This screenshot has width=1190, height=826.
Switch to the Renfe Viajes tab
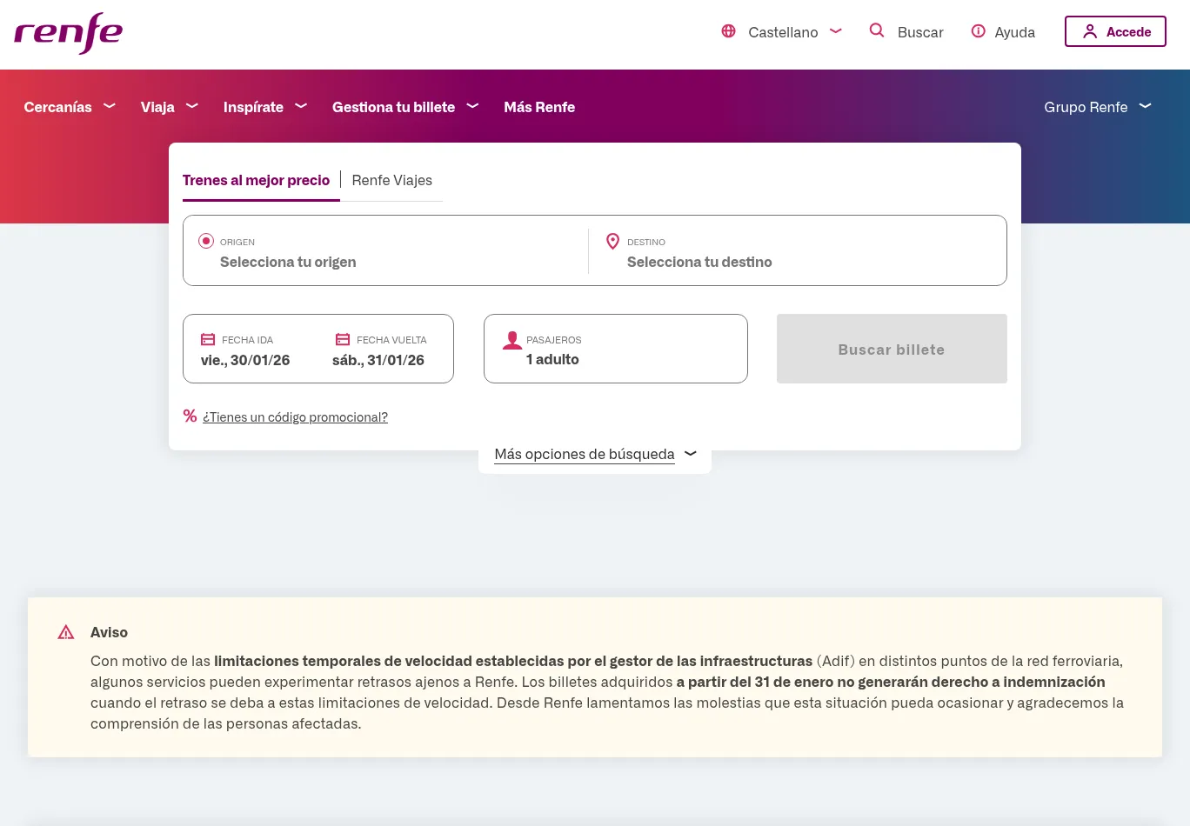[x=391, y=180]
